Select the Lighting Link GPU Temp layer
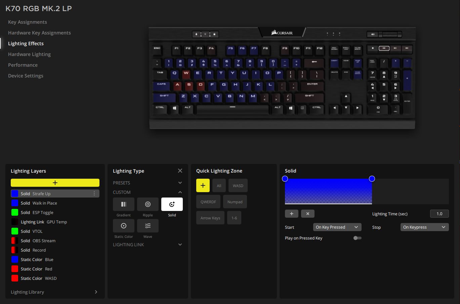This screenshot has width=460, height=304. [55, 222]
